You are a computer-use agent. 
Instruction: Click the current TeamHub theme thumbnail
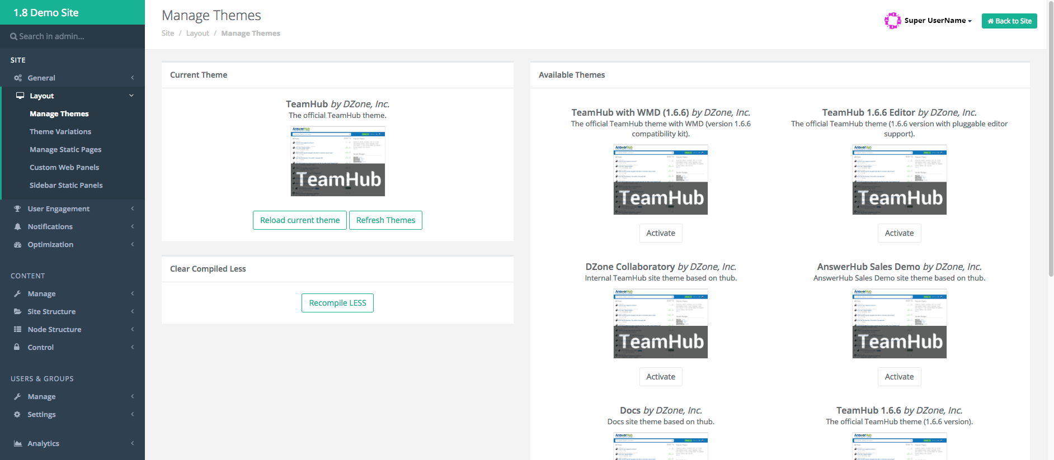(338, 162)
